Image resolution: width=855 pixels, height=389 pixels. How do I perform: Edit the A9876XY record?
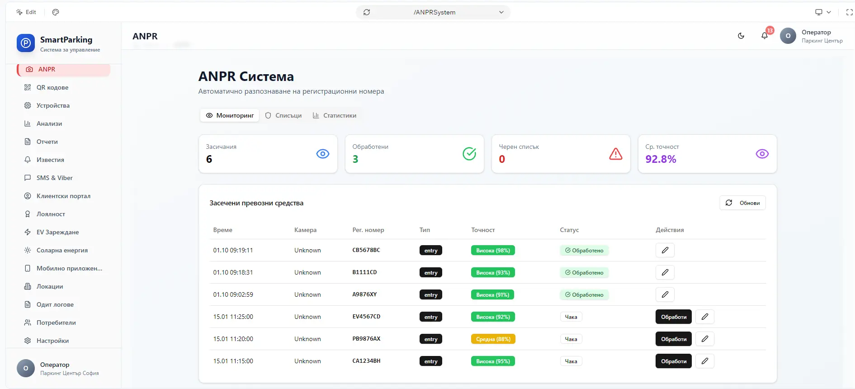click(665, 294)
